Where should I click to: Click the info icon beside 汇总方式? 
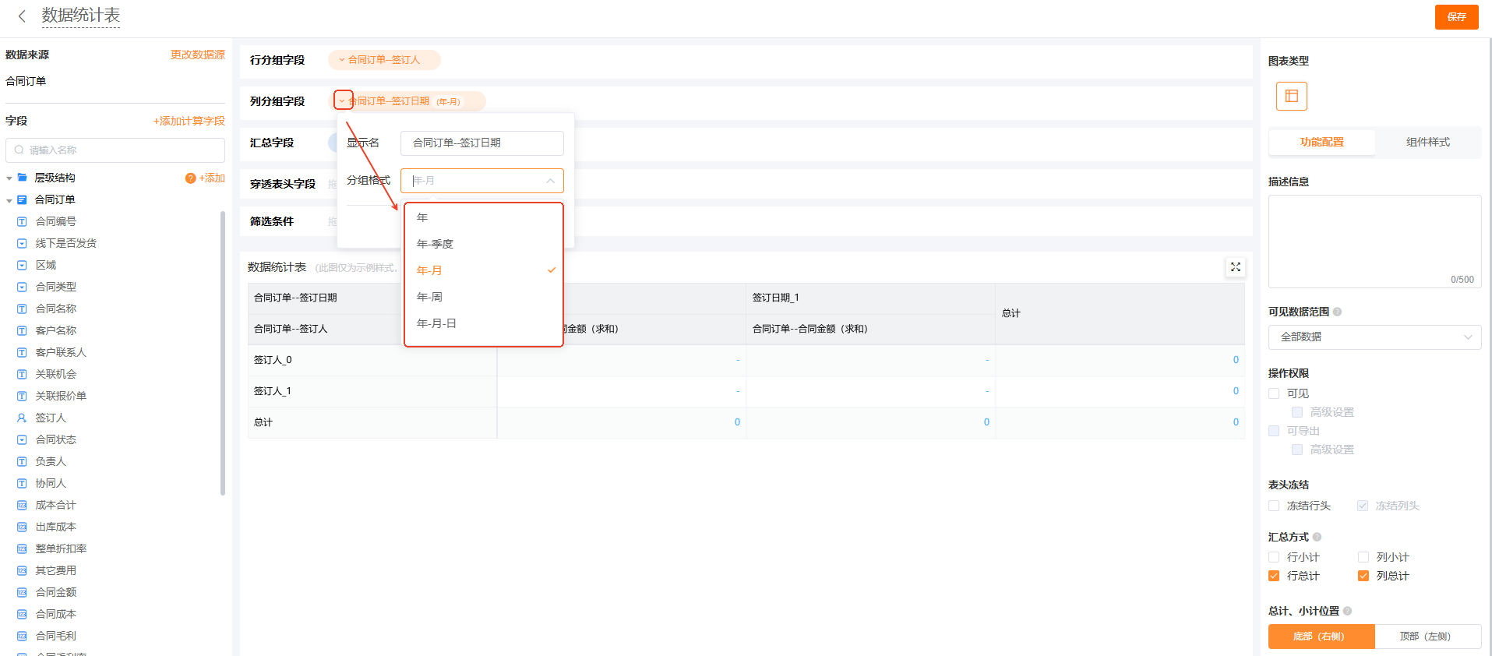(x=1317, y=537)
